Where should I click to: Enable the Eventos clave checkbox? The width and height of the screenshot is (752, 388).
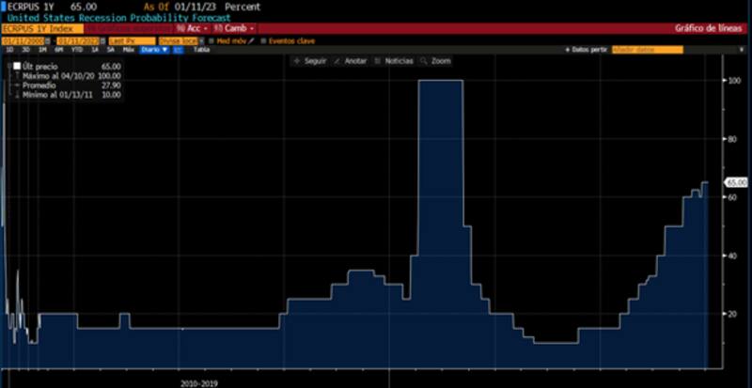click(264, 40)
